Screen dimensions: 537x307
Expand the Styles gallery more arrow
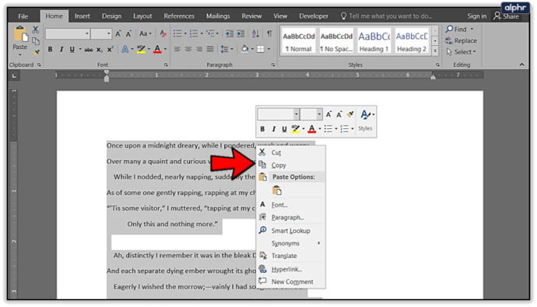(x=435, y=51)
